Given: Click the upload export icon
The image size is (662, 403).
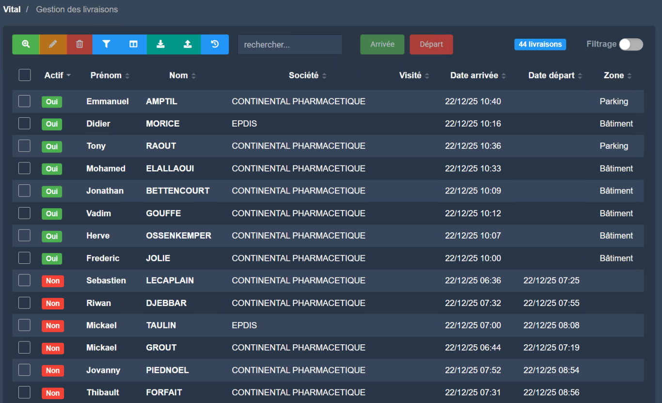Looking at the screenshot, I should point(188,44).
